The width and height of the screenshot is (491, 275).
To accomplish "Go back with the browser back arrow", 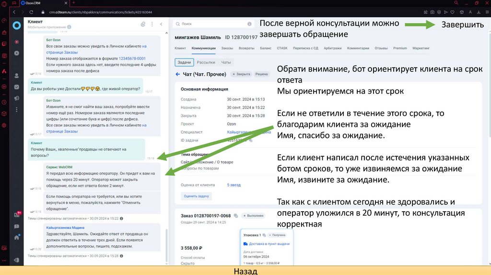I will point(14,12).
